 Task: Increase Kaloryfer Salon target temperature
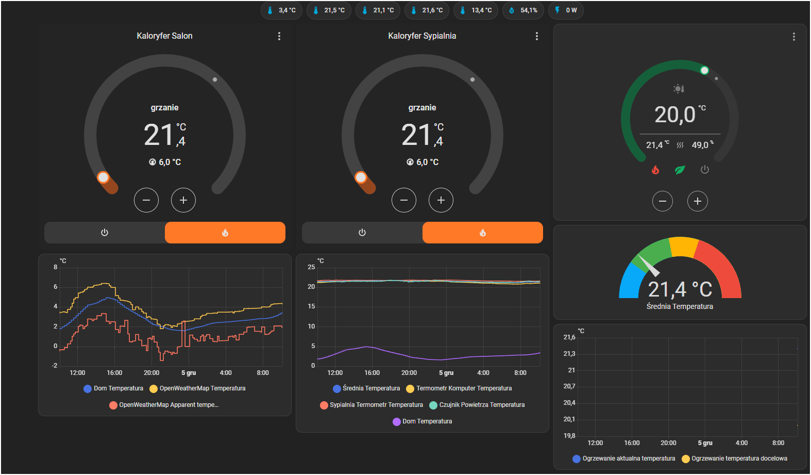(183, 200)
